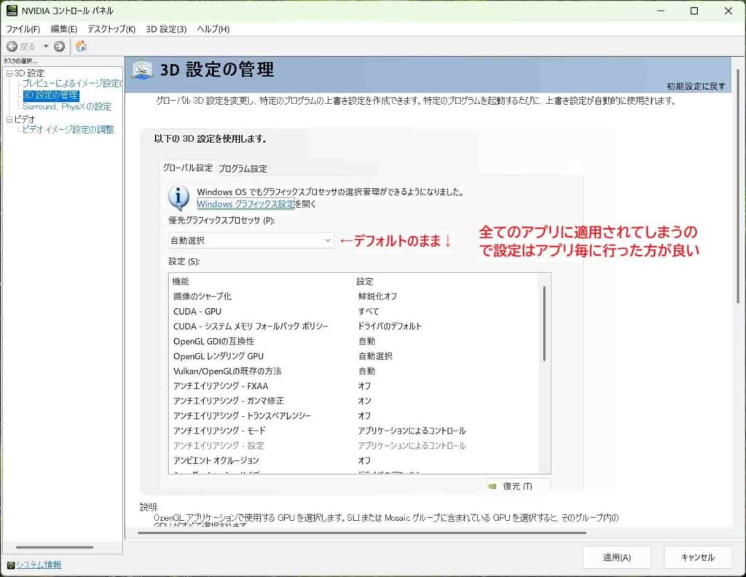This screenshot has height=577, width=746.
Task: Select the 画像のシャープ化 setting row
Action: point(354,297)
